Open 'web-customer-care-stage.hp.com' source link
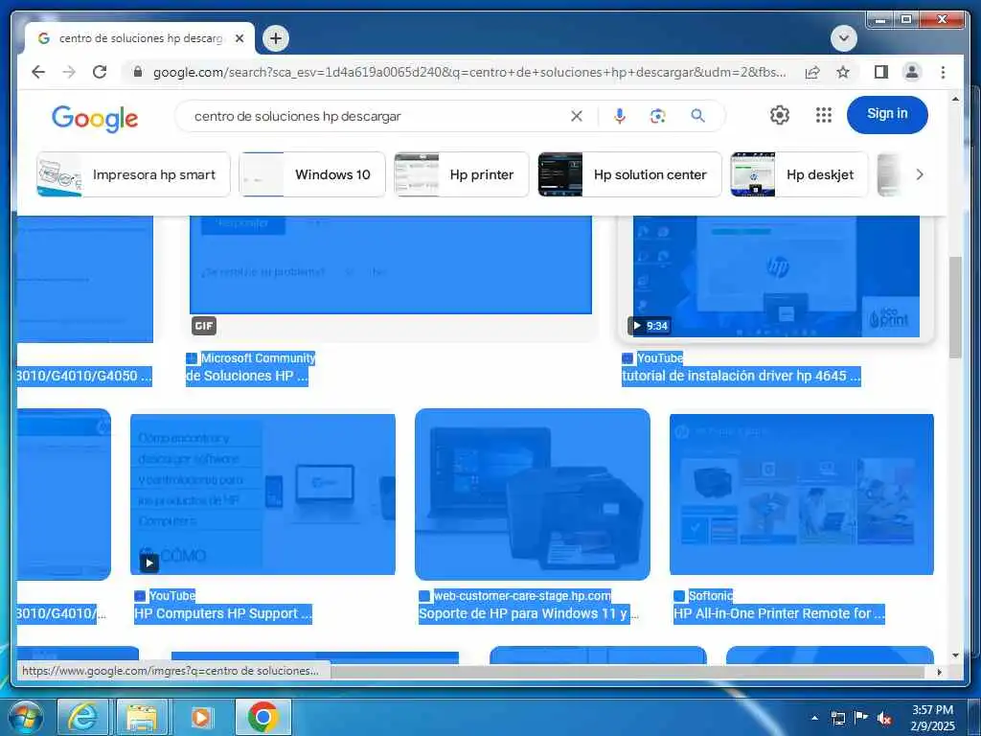The height and width of the screenshot is (736, 981). pos(522,596)
